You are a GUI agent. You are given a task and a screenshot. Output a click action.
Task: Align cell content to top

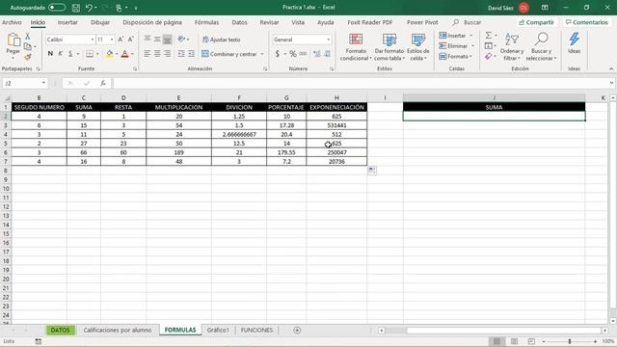[x=148, y=39]
